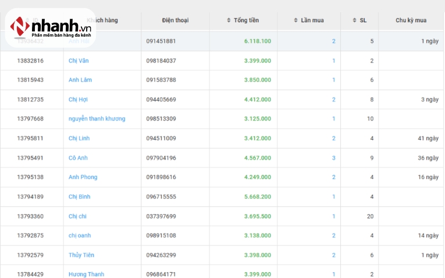This screenshot has height=278, width=445.
Task: Click the phone number 094511009
Action: [x=161, y=138]
